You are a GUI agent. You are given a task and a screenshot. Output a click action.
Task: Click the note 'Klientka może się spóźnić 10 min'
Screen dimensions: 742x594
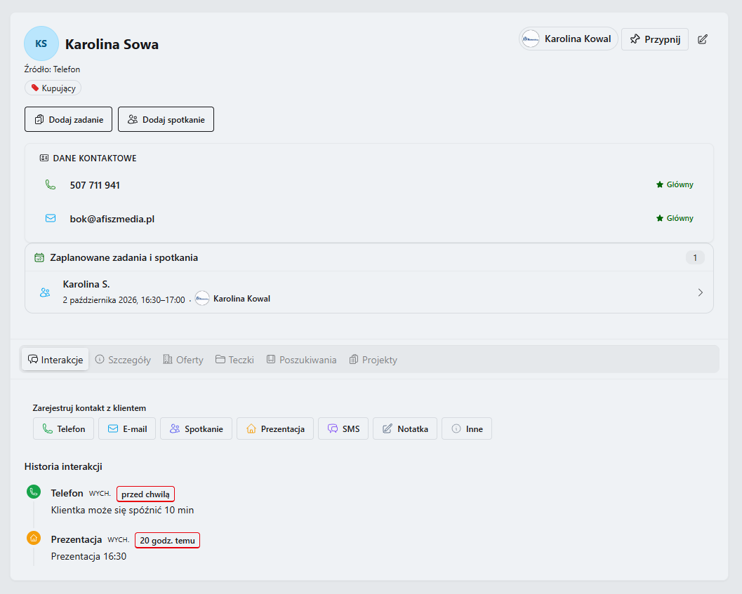[x=123, y=511]
